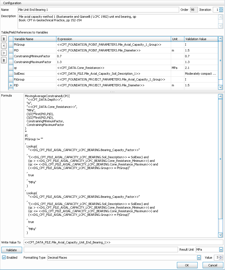Edit the Name text field
This screenshot has width=225, height=270.
tap(98, 10)
